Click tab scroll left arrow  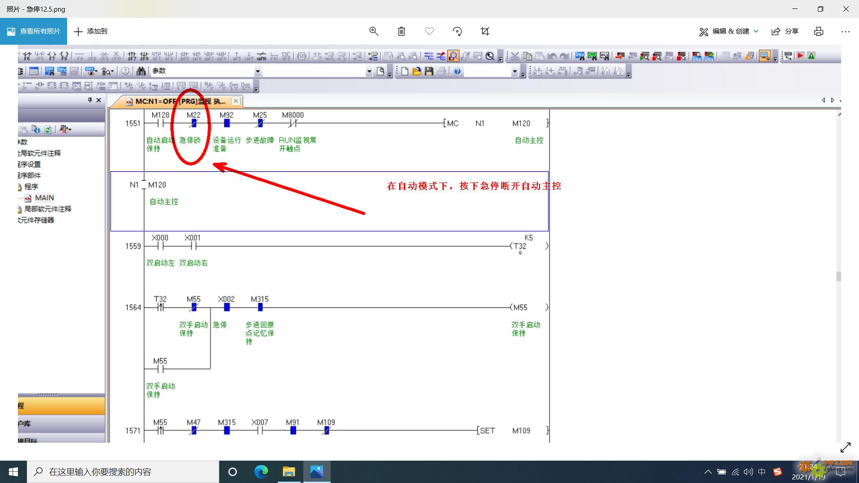pyautogui.click(x=823, y=100)
